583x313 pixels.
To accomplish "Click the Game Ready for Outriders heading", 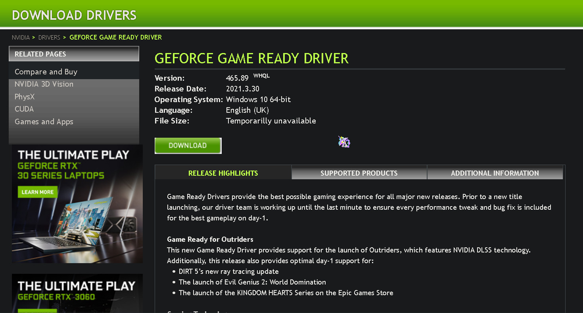I will pos(210,239).
